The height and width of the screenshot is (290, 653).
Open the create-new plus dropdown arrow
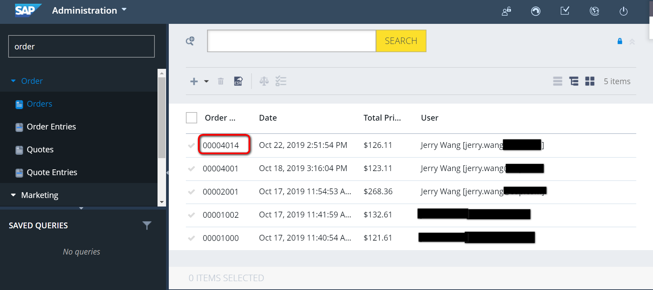[206, 81]
